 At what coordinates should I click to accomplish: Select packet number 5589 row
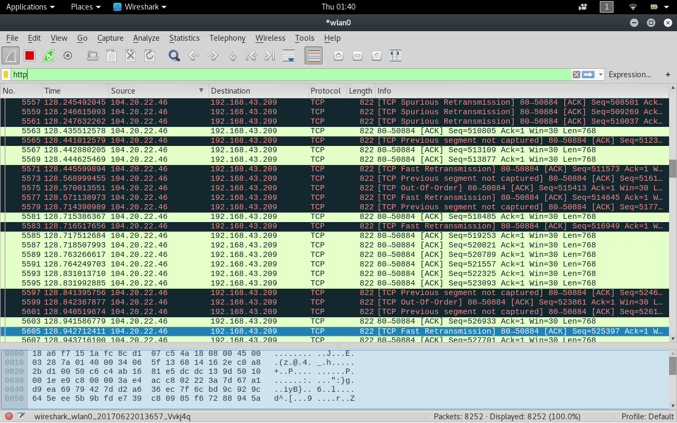point(334,255)
